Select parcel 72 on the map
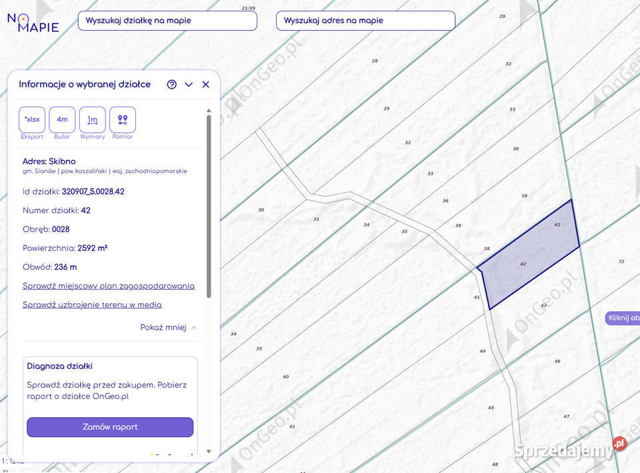 (621, 262)
